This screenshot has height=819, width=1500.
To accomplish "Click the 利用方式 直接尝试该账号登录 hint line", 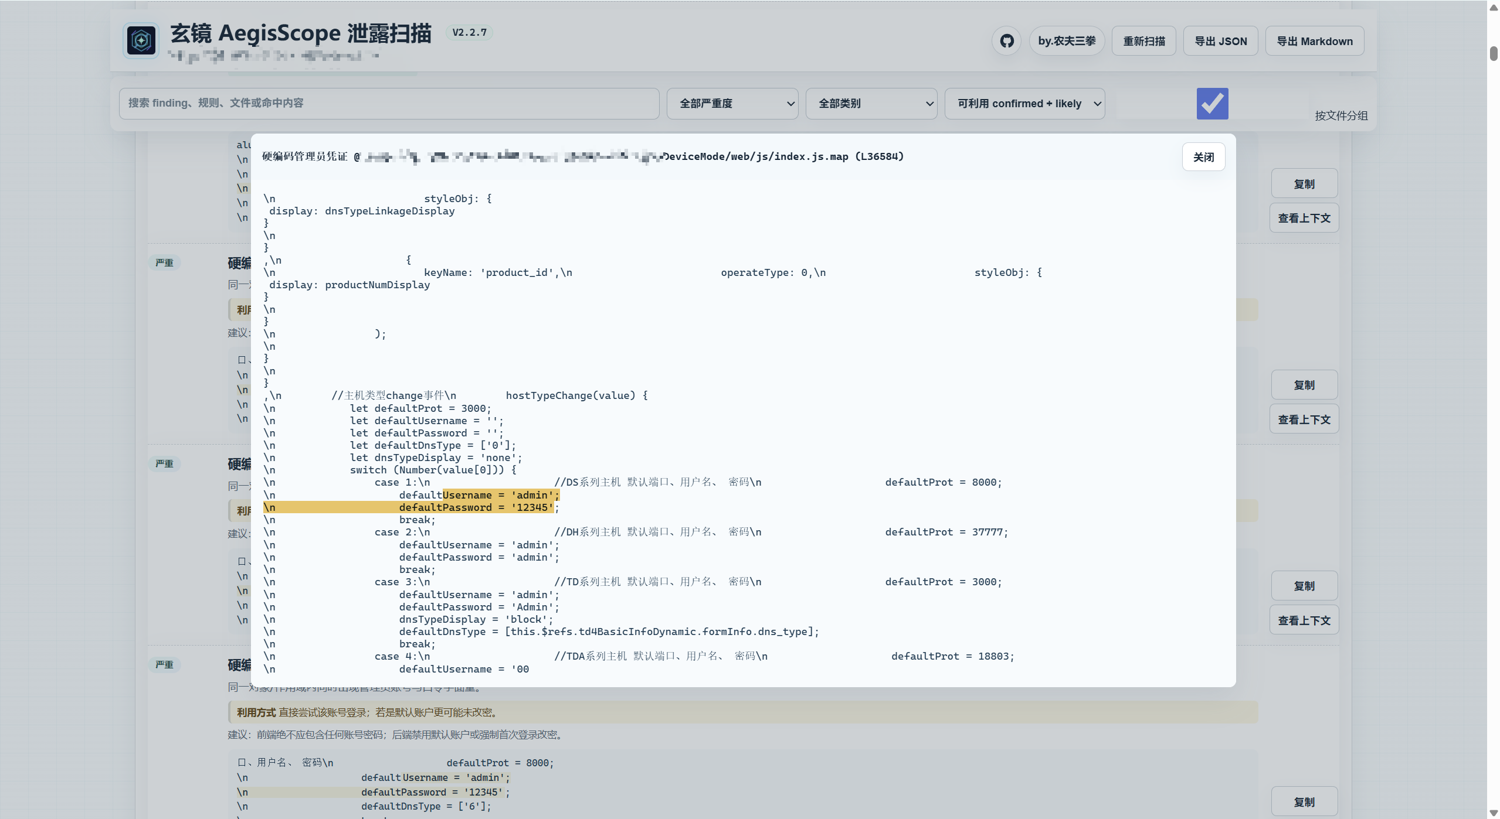I will point(742,712).
